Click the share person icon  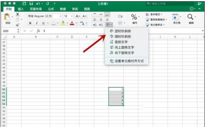point(199,4)
